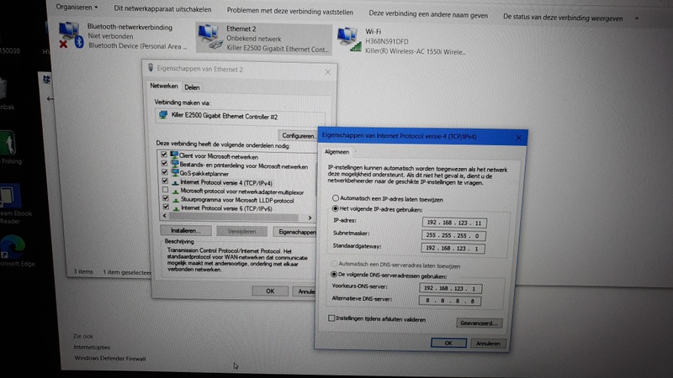Switch to the Delen tab
This screenshot has height=378, width=673.
(192, 87)
